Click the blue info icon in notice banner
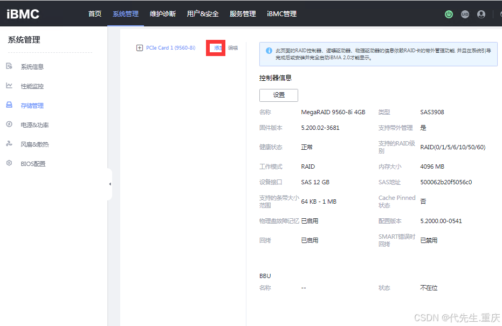 269,51
